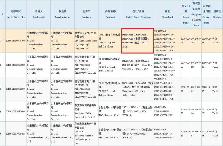Image resolution: width=223 pixels, height=146 pixels.
Task: Click the issue date 2018-03-16 in row 5
Action: (186, 134)
